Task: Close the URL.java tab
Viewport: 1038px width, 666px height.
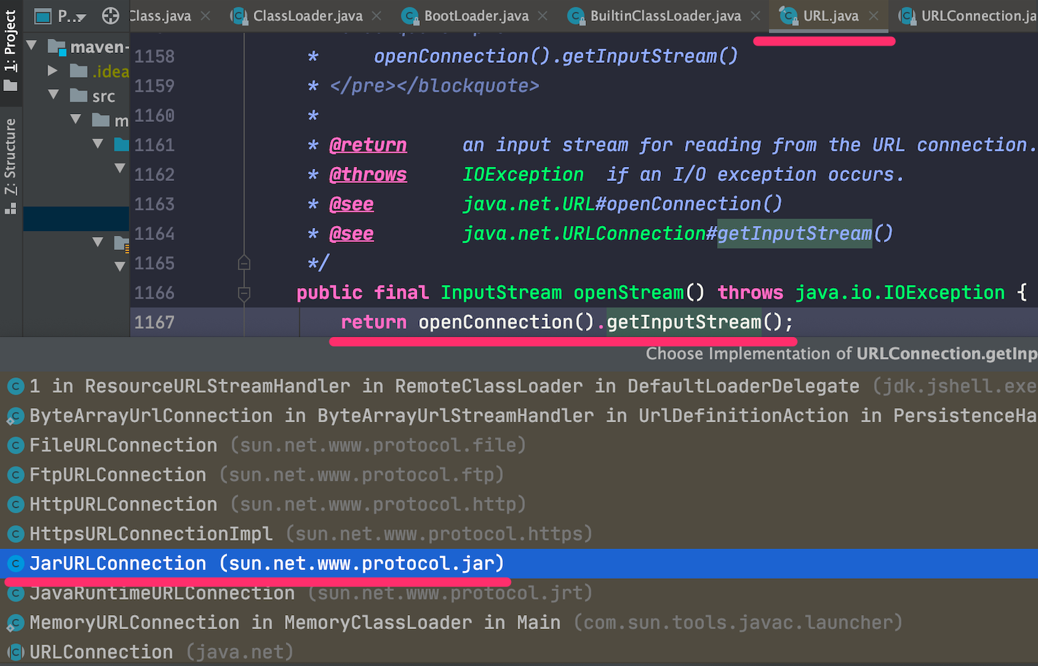Action: [873, 15]
